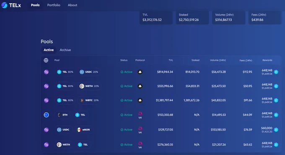Click the $276,360.35 TVL value
Screen dimensions: 285x155
165,144
